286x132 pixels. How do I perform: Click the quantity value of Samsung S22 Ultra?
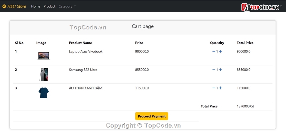tap(217, 70)
